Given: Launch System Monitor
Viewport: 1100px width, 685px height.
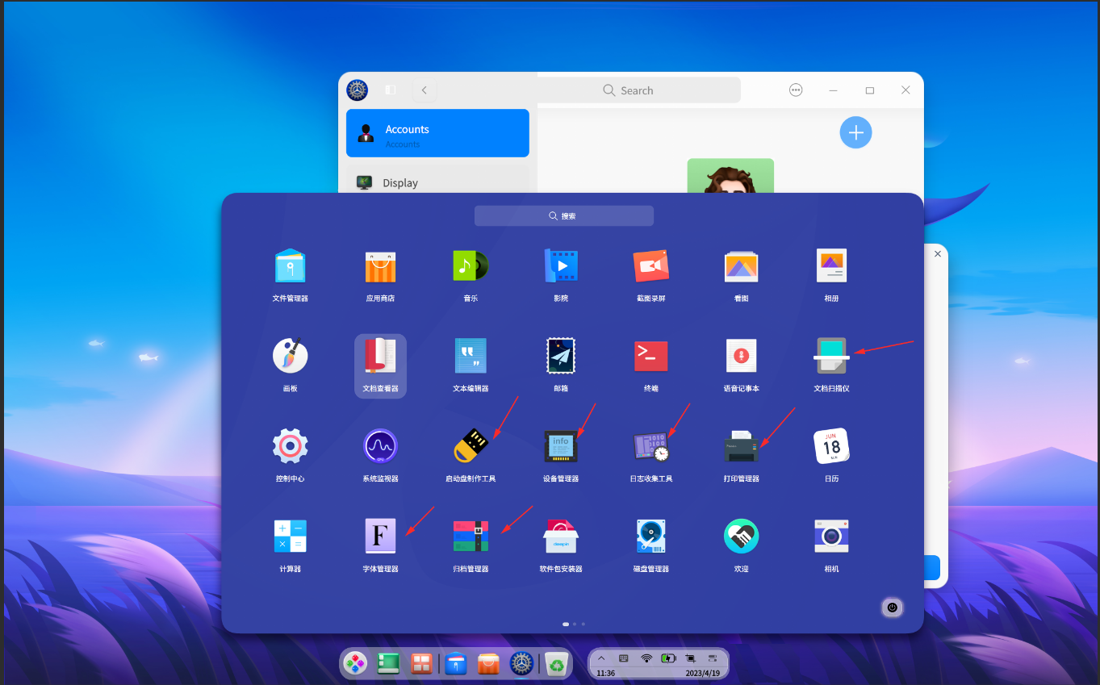Looking at the screenshot, I should 380,446.
